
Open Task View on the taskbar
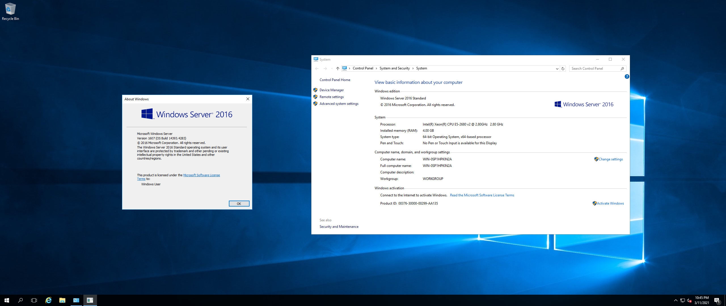34,300
